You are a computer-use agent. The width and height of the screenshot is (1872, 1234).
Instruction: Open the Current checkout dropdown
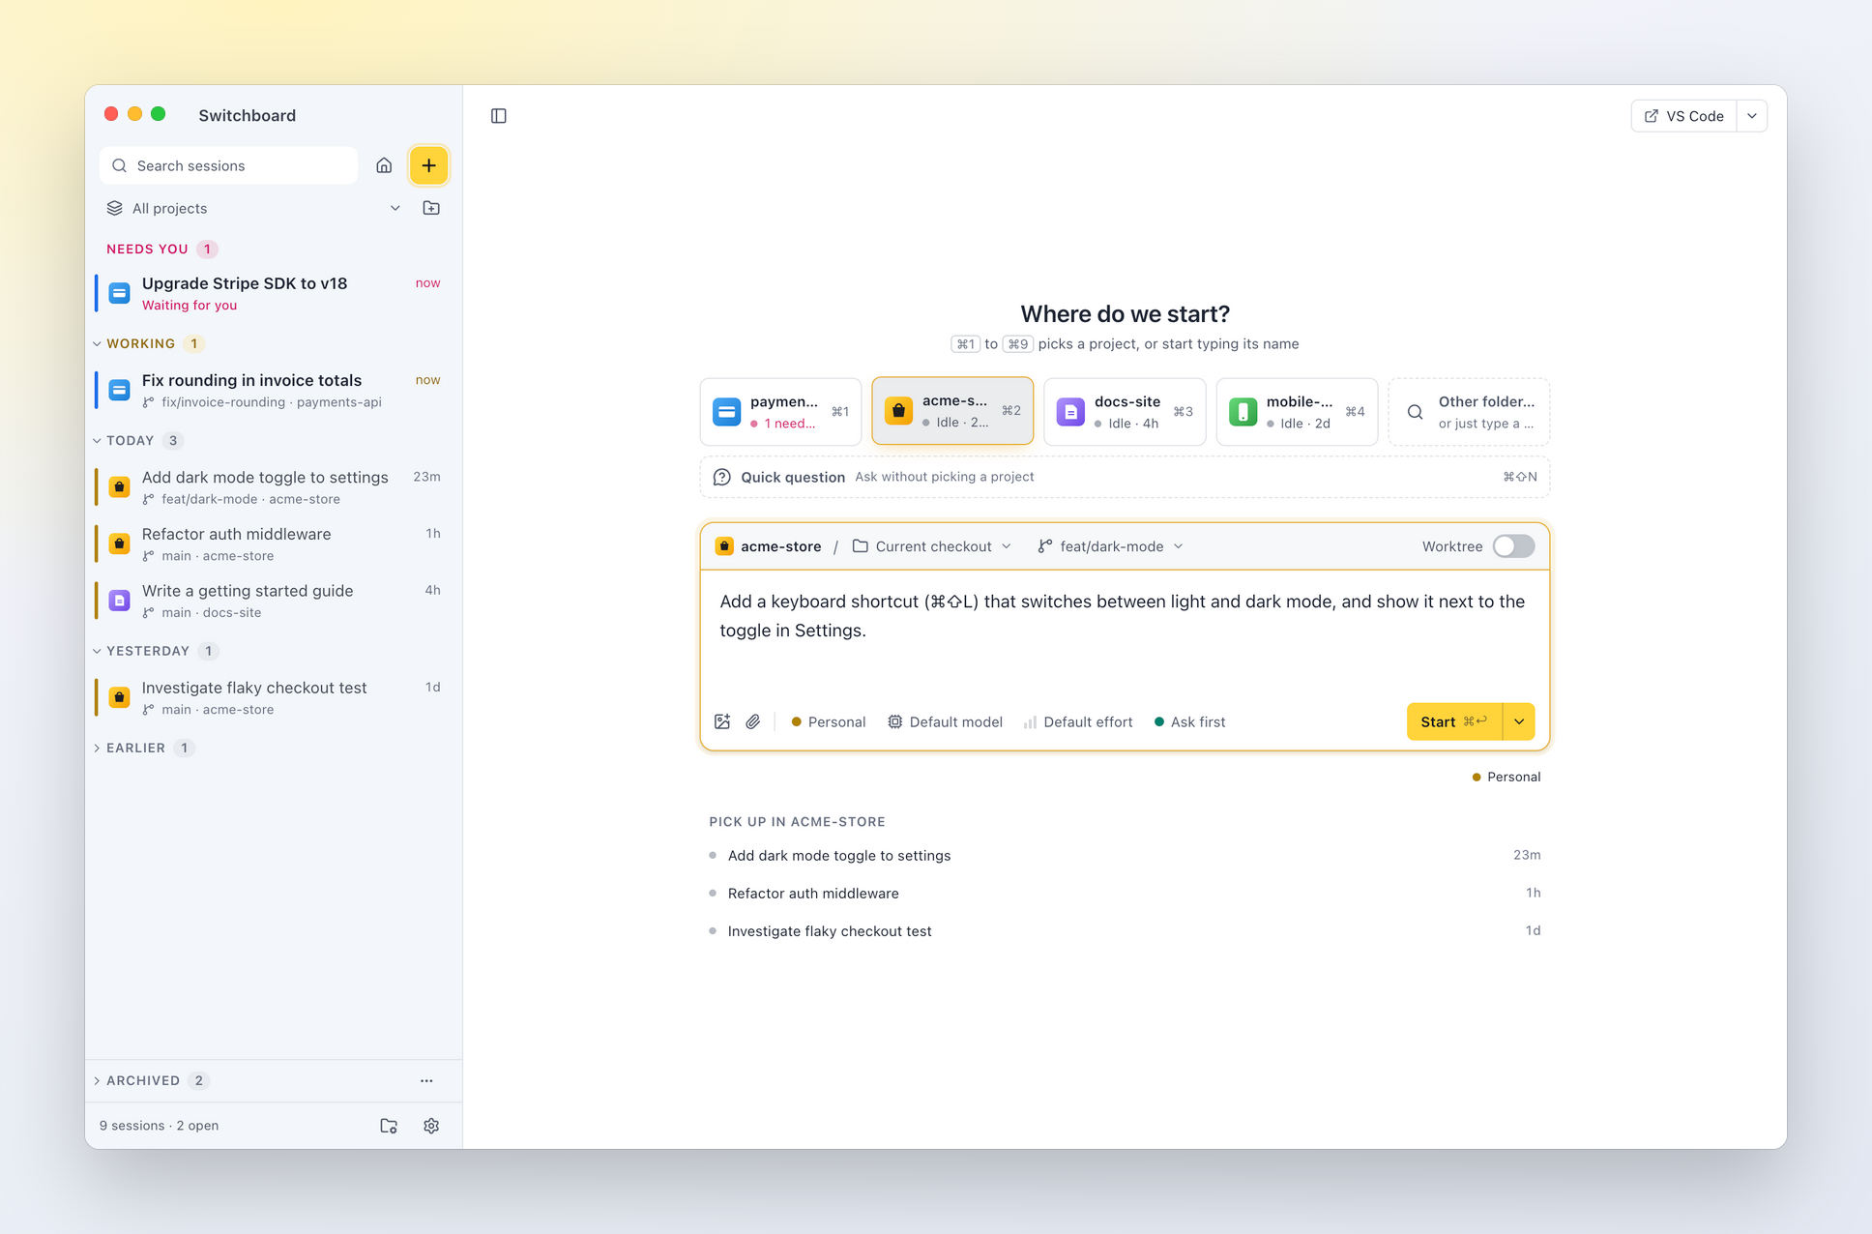tap(932, 546)
